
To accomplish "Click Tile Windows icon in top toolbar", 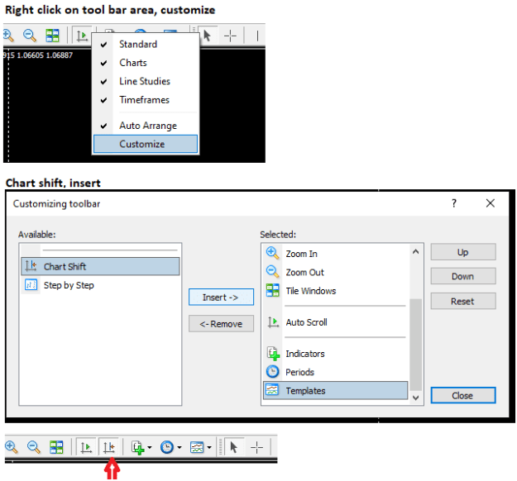I will pyautogui.click(x=52, y=36).
